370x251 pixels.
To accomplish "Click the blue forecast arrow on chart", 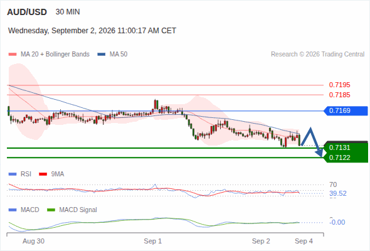I will 312,142.
